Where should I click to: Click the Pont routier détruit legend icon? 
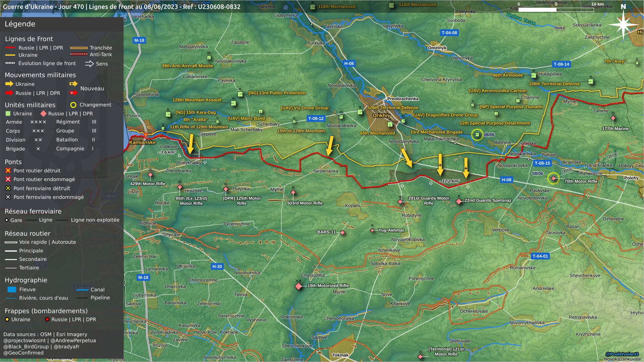pyautogui.click(x=8, y=171)
